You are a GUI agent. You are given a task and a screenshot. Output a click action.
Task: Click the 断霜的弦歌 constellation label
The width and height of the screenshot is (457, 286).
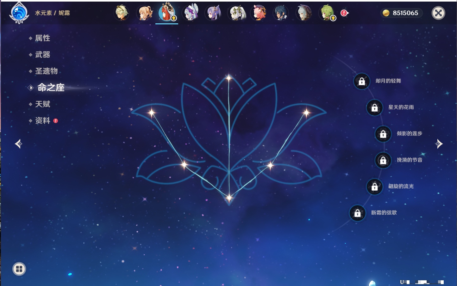384,213
